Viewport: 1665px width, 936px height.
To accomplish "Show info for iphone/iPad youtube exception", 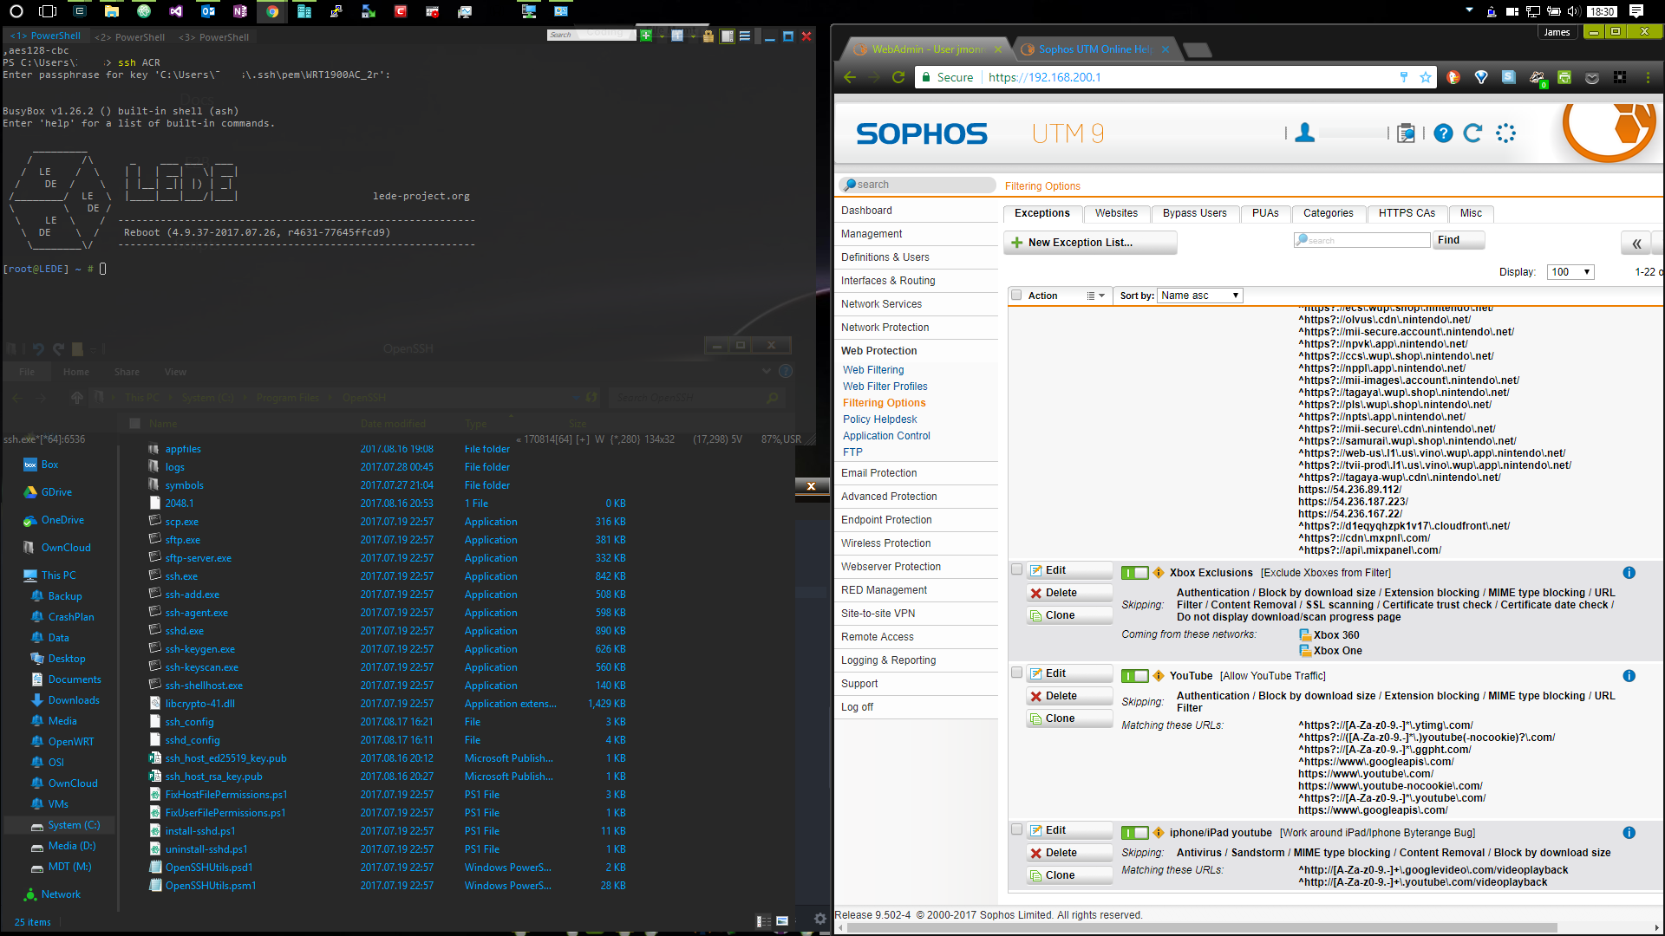I will [x=1629, y=833].
